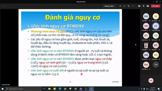Click the HH self-view avatar
The width and height of the screenshot is (162, 91).
pos(151,80)
